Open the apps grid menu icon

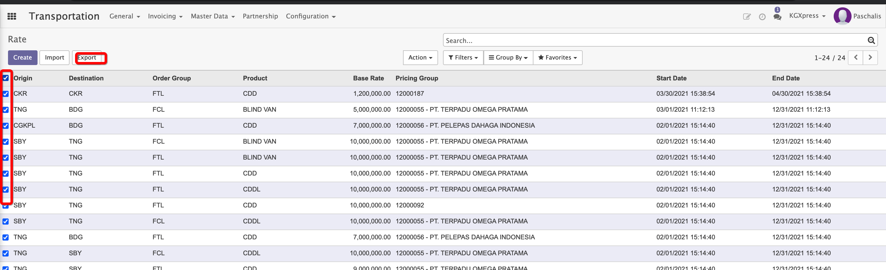(x=12, y=16)
